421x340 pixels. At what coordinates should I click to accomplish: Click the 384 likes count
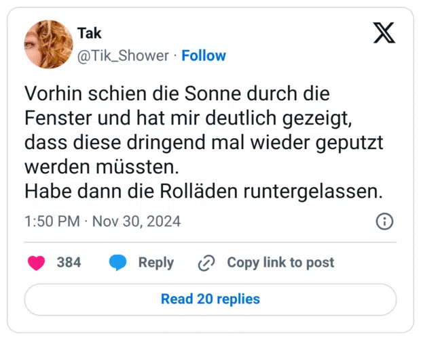tap(69, 263)
